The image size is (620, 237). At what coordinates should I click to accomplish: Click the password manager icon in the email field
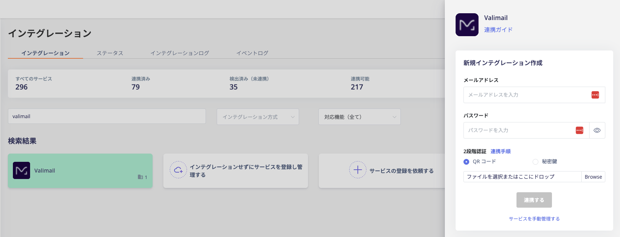click(x=595, y=95)
